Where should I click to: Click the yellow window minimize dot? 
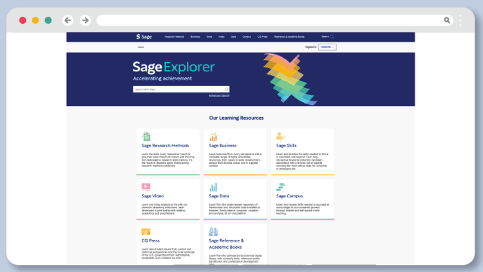35,21
